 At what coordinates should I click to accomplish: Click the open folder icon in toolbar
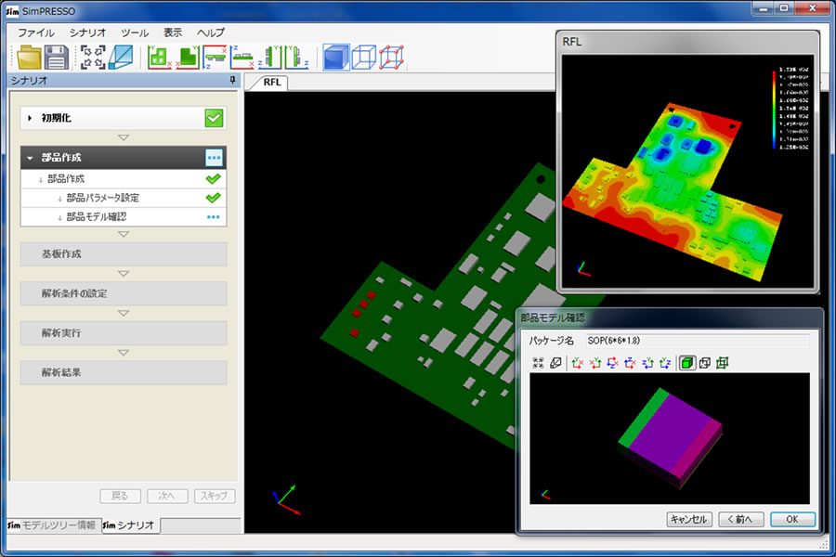30,58
